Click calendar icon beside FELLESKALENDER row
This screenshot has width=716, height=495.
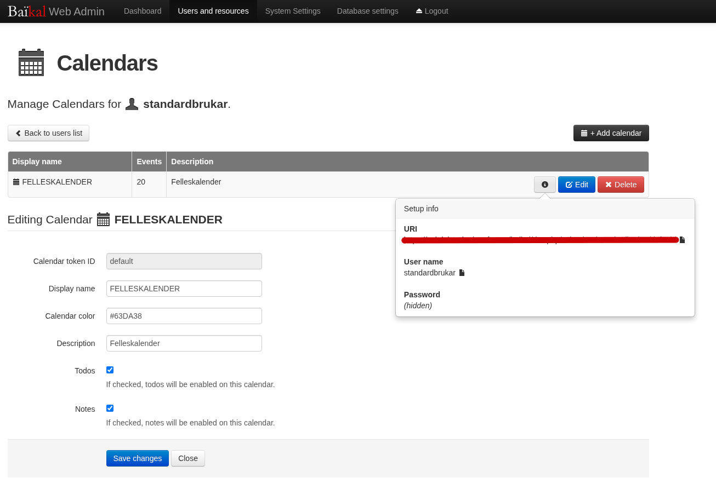pyautogui.click(x=16, y=182)
